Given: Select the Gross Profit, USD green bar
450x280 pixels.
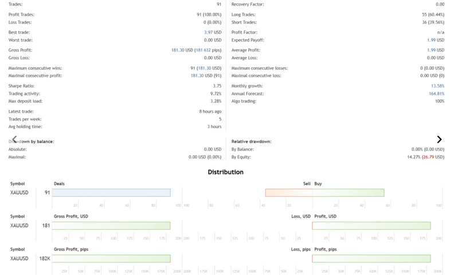Looking at the screenshot, I should [111, 226].
